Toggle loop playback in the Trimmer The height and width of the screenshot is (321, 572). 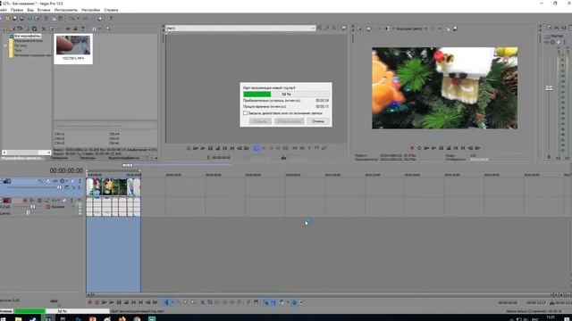pos(189,148)
